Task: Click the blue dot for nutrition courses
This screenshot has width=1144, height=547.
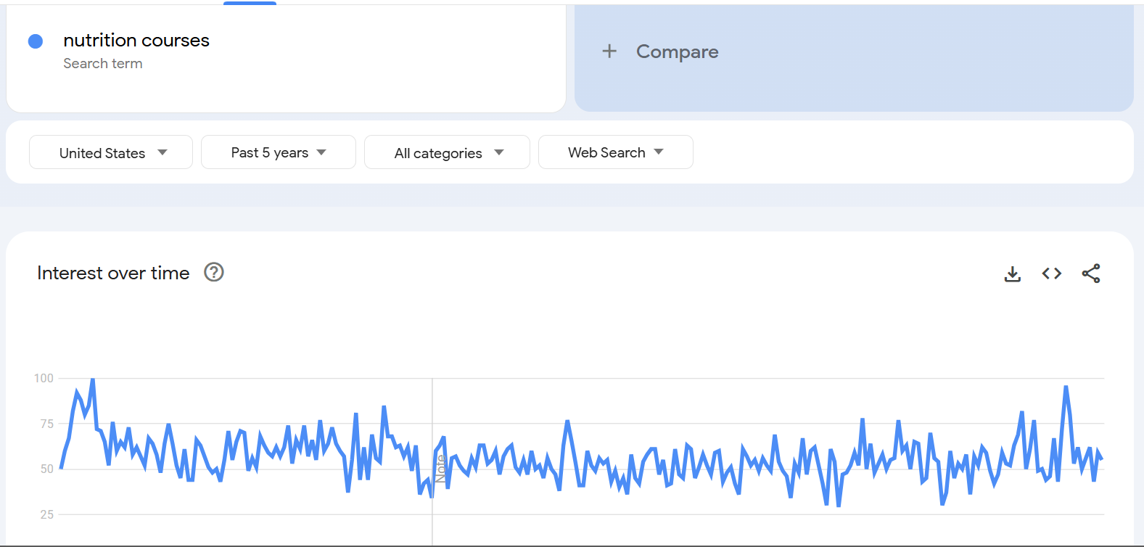Action: tap(36, 41)
